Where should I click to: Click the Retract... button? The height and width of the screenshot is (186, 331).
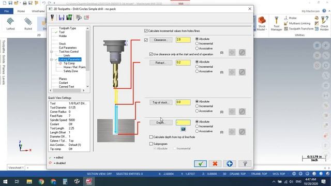click(x=161, y=63)
